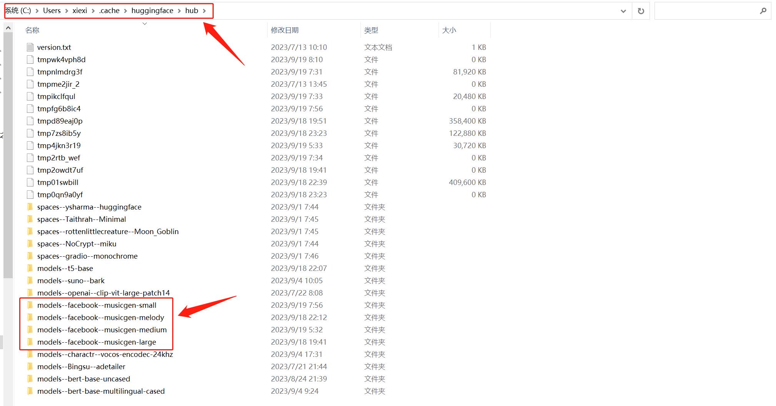
Task: Go to xiexi in the address path
Action: point(80,11)
